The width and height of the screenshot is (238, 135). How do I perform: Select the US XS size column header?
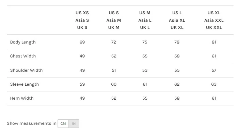pyautogui.click(x=82, y=20)
